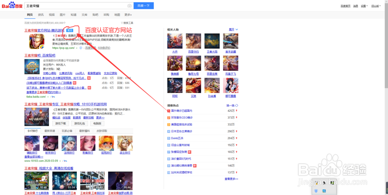Focus the search box containing 王者荣耀
Viewport: 388px width, 195px height.
pyautogui.click(x=76, y=6)
